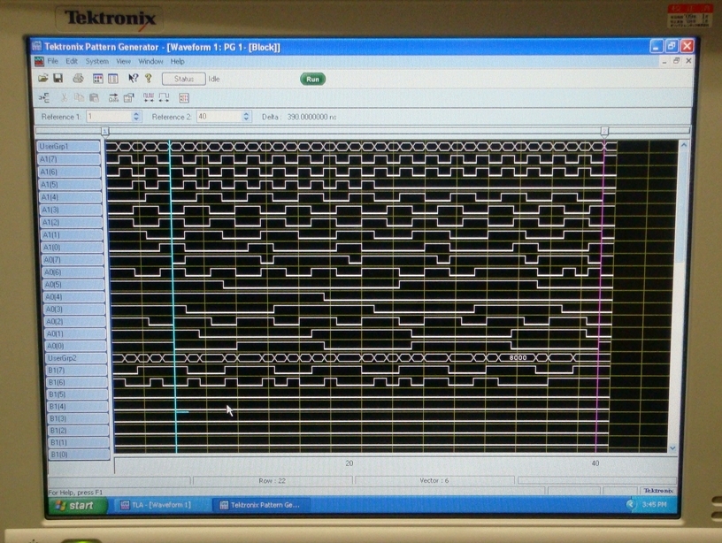Screen dimensions: 722x543
Task: Click reference marker 2 handle on ruler
Action: tap(604, 132)
